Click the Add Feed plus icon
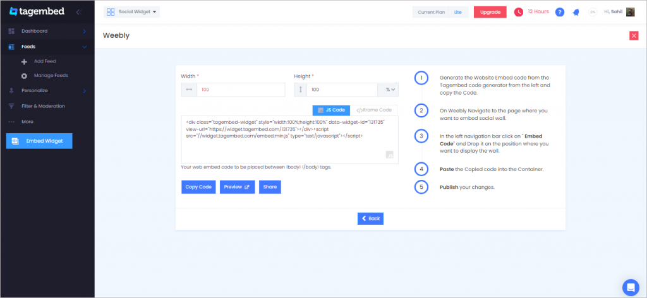The height and width of the screenshot is (298, 647). pos(24,62)
